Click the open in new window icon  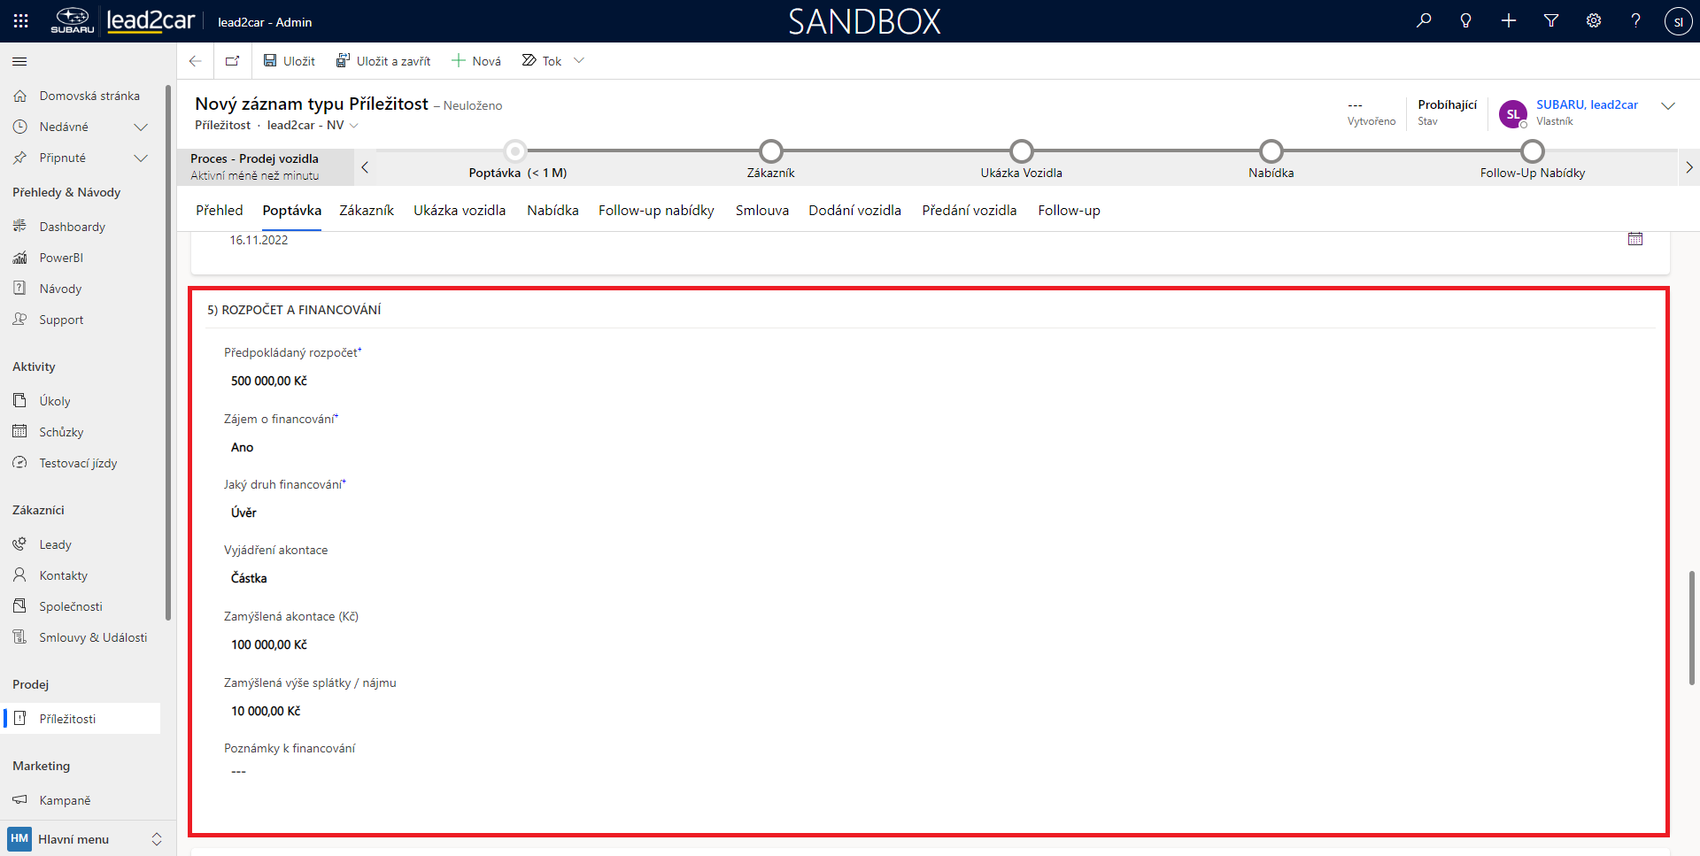pyautogui.click(x=232, y=61)
